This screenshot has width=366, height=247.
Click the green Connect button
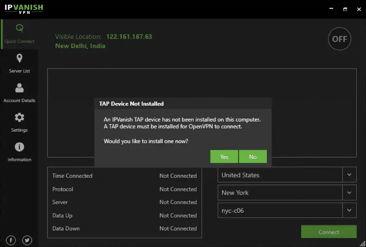[x=329, y=232]
